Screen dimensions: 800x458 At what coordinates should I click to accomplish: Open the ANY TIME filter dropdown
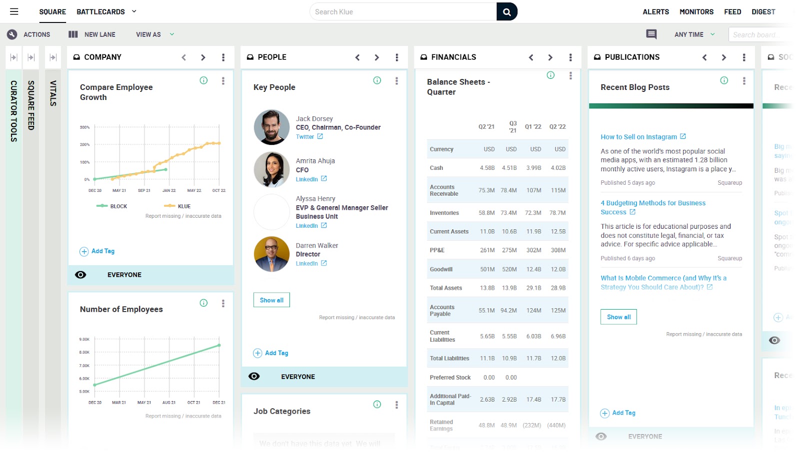692,34
